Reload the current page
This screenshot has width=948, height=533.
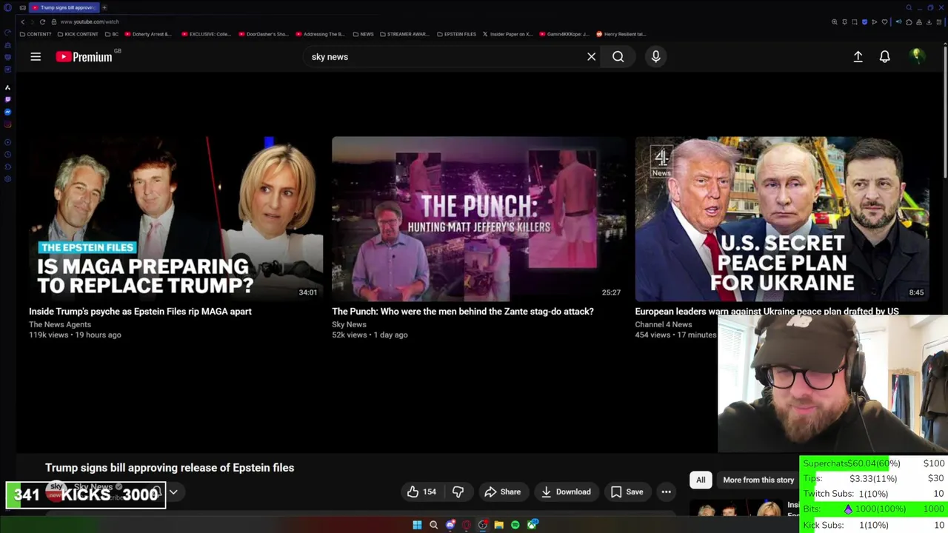pos(42,21)
